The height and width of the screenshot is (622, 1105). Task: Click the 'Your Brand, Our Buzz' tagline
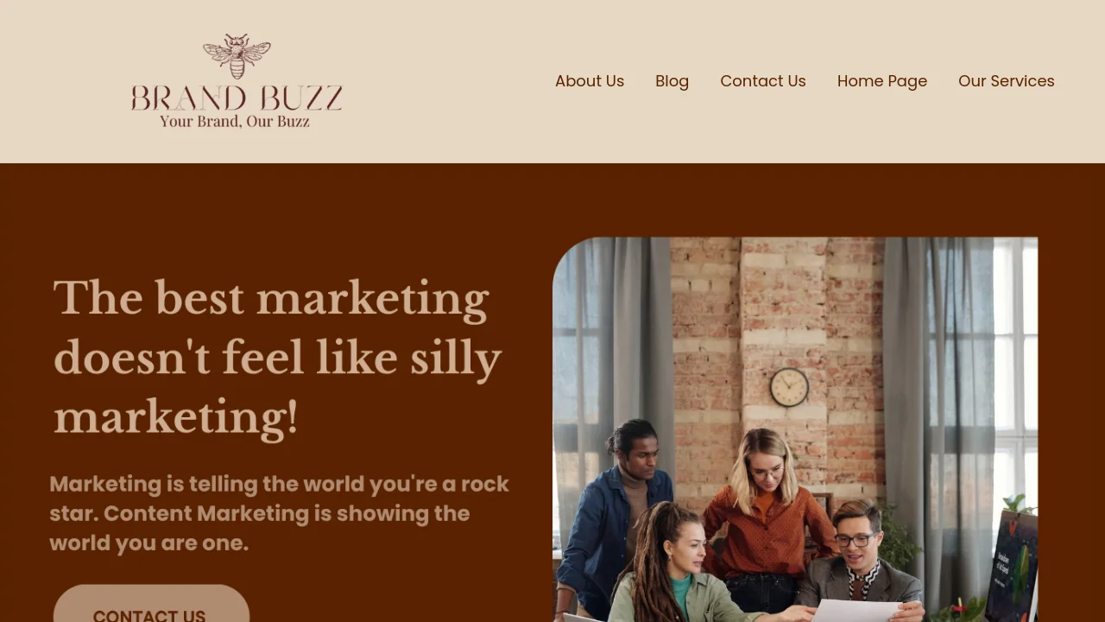coord(235,122)
